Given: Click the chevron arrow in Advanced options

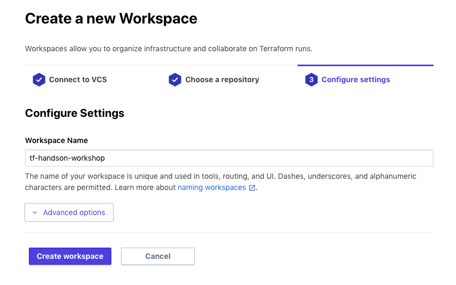Looking at the screenshot, I should (35, 212).
